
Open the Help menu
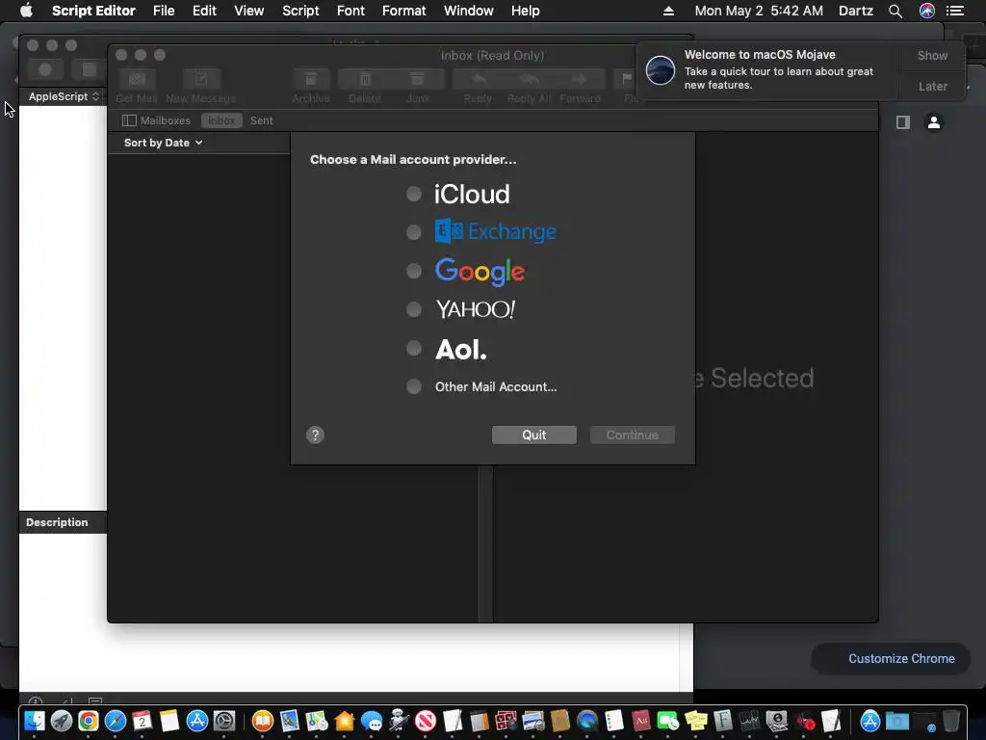tap(525, 11)
